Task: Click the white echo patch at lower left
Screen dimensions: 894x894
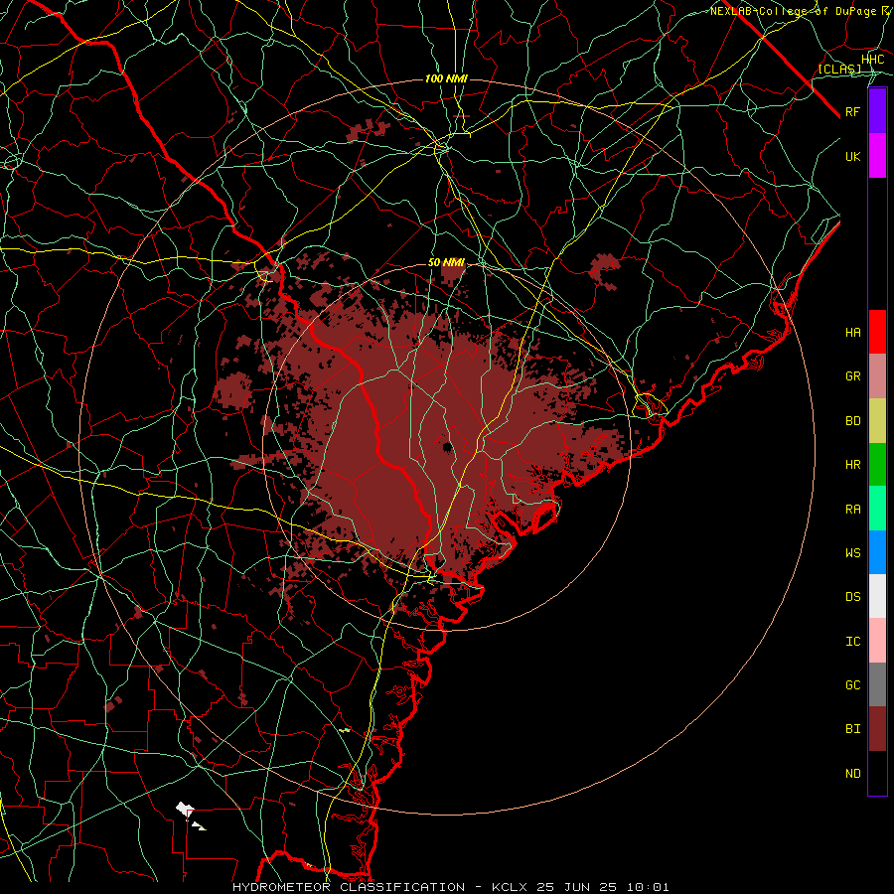Action: tap(185, 809)
